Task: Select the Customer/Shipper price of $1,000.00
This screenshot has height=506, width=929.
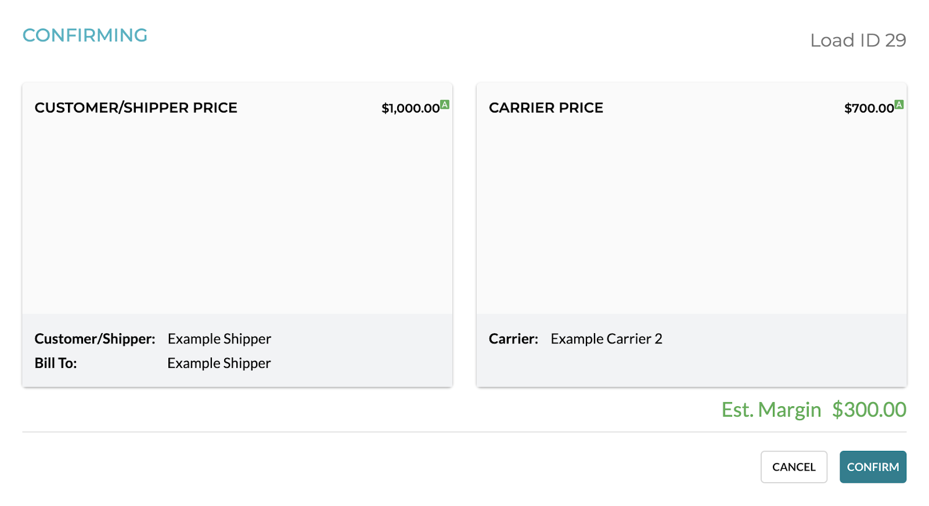Action: tap(409, 108)
